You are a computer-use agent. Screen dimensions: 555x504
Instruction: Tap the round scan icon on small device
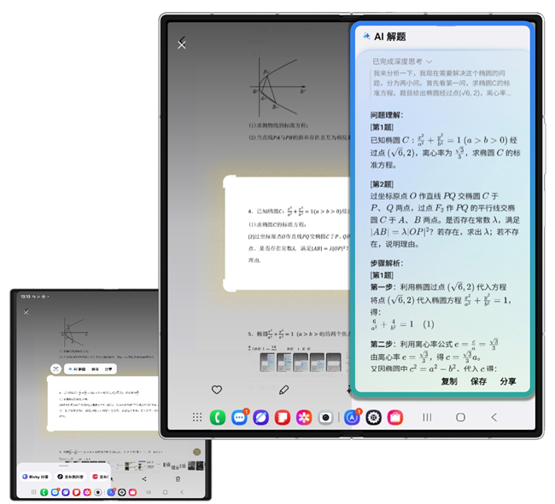tap(55, 369)
